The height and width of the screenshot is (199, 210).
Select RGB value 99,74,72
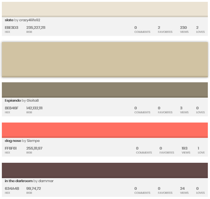34,189
